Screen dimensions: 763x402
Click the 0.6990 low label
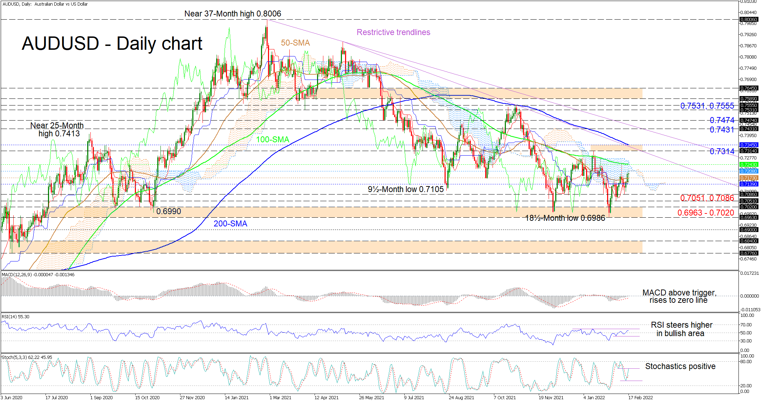(x=168, y=211)
